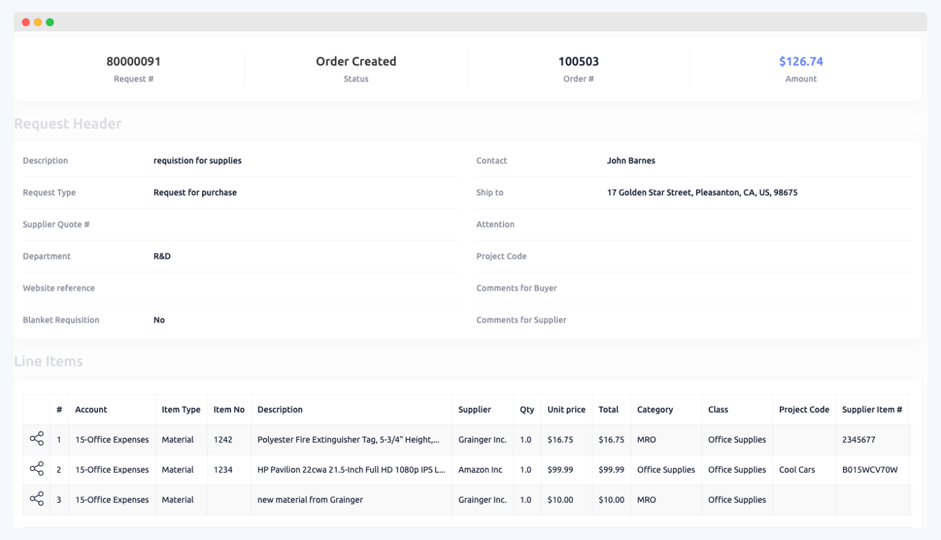Click the Order # 100503 value

pyautogui.click(x=578, y=61)
